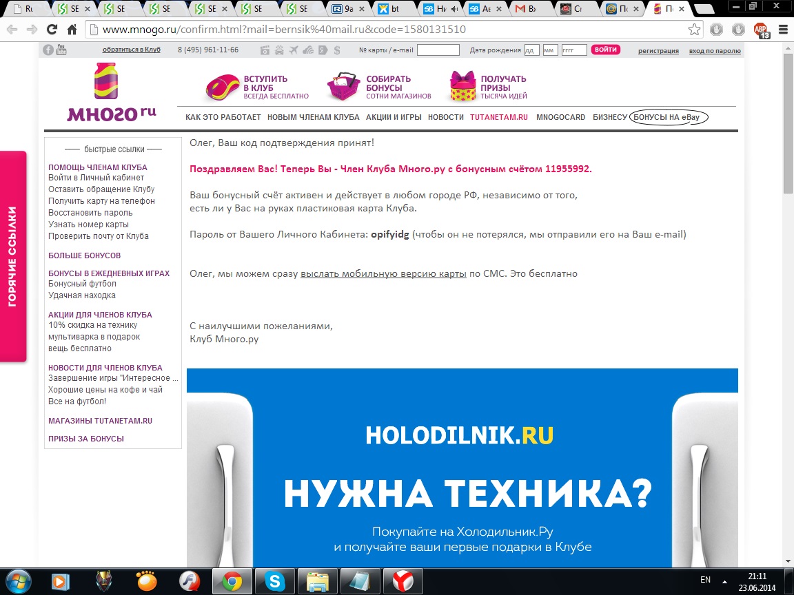Click the dollar sign icon in top bar
This screenshot has width=794, height=595.
pos(337,50)
